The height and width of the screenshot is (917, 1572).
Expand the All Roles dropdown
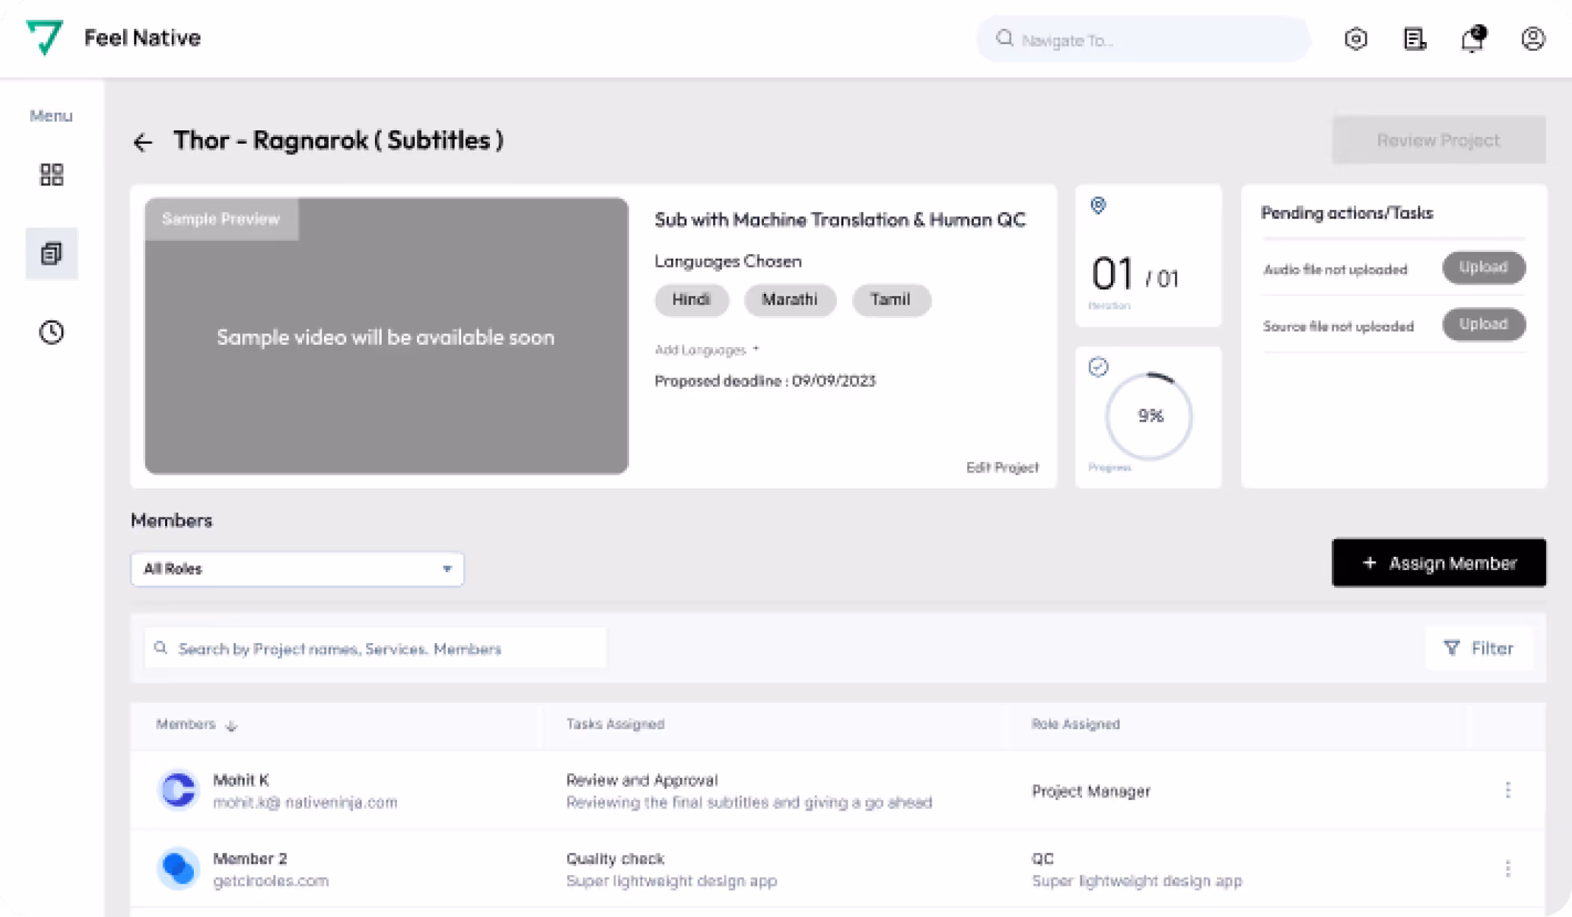[297, 569]
